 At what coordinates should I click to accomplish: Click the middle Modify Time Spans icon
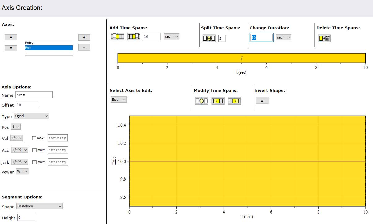point(218,101)
